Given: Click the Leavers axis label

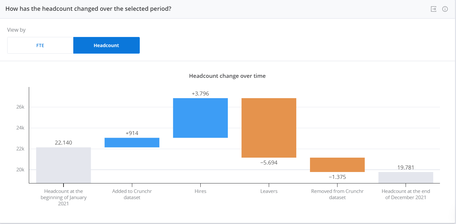Looking at the screenshot, I should point(269,191).
